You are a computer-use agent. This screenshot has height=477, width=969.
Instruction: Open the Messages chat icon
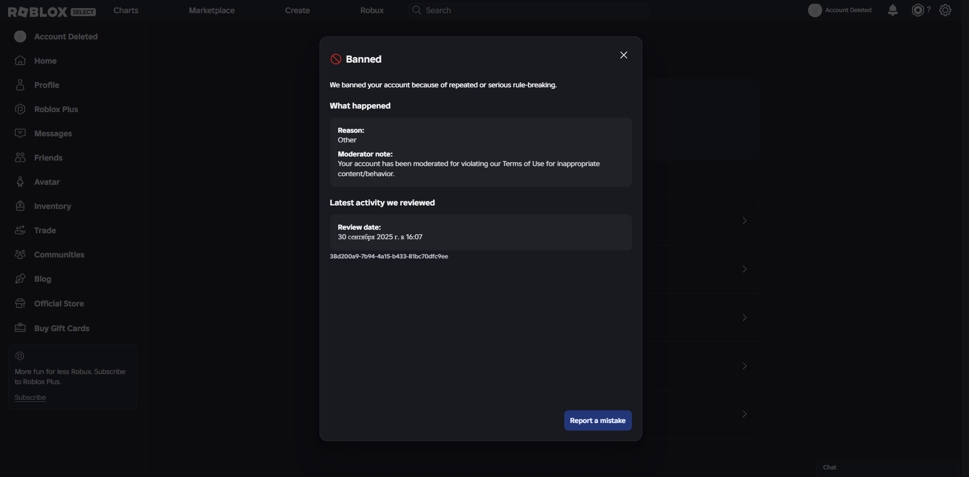click(x=20, y=133)
